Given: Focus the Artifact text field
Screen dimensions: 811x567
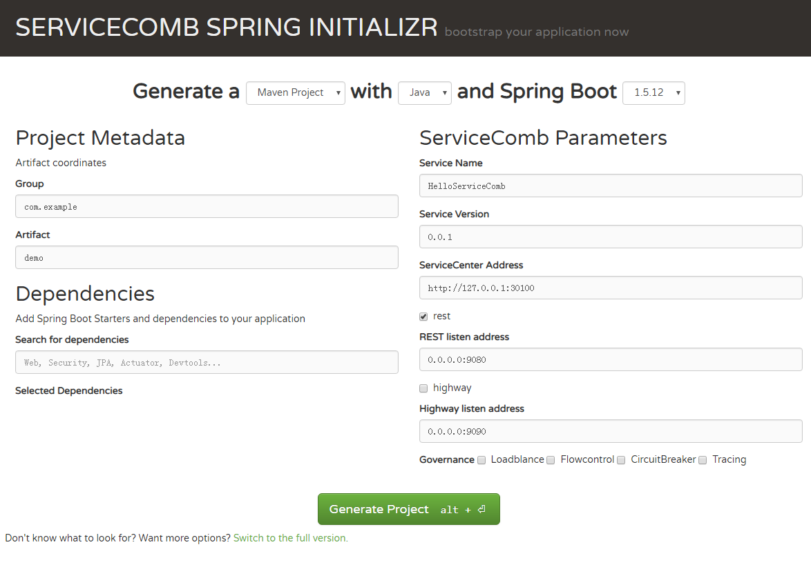Looking at the screenshot, I should [x=207, y=257].
